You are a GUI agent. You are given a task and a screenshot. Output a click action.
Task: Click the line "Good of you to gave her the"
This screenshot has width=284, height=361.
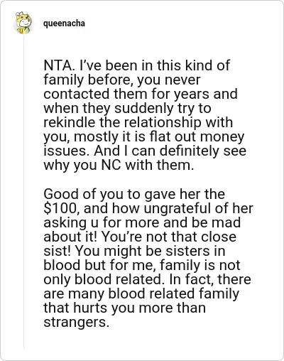[134, 194]
